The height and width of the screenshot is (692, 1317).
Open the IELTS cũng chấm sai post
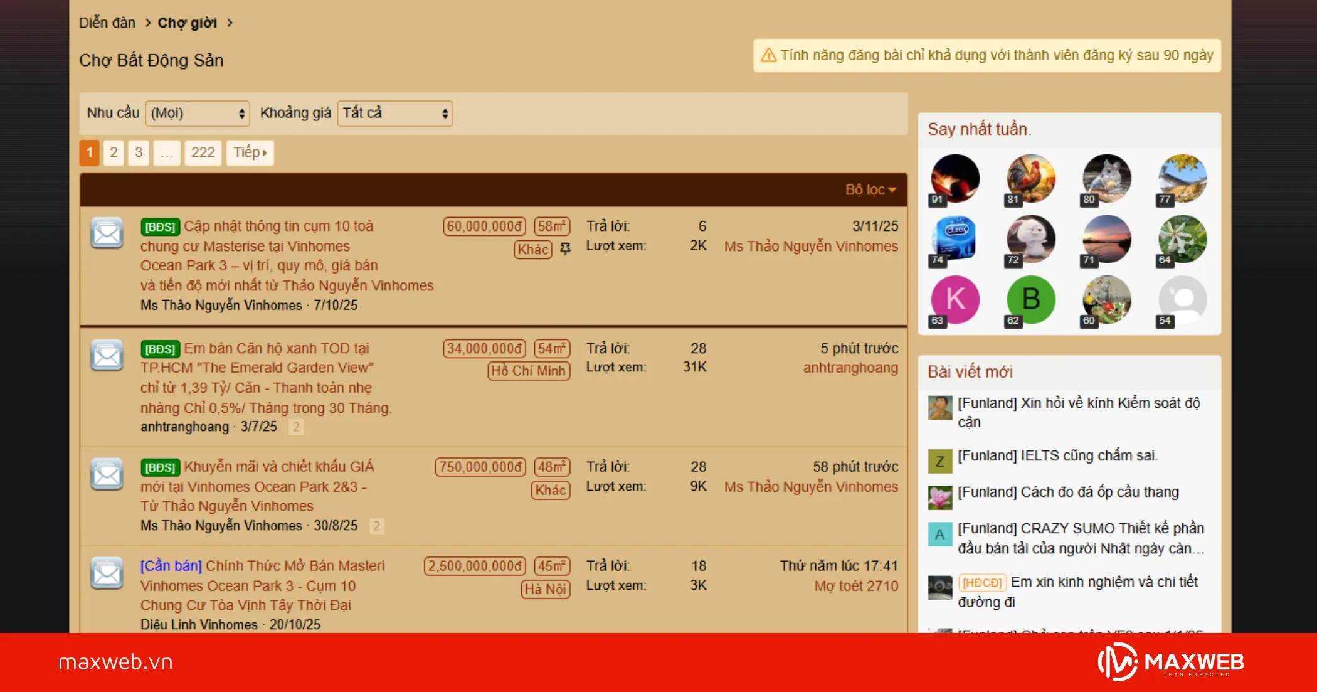[x=1057, y=456]
